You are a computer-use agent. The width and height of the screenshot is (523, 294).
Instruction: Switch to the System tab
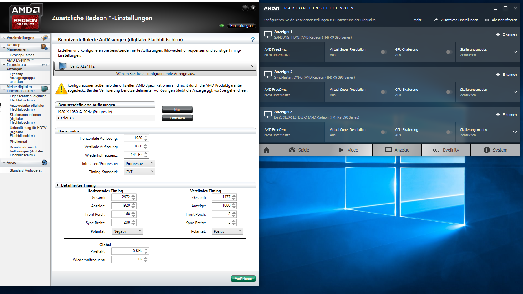pos(495,150)
